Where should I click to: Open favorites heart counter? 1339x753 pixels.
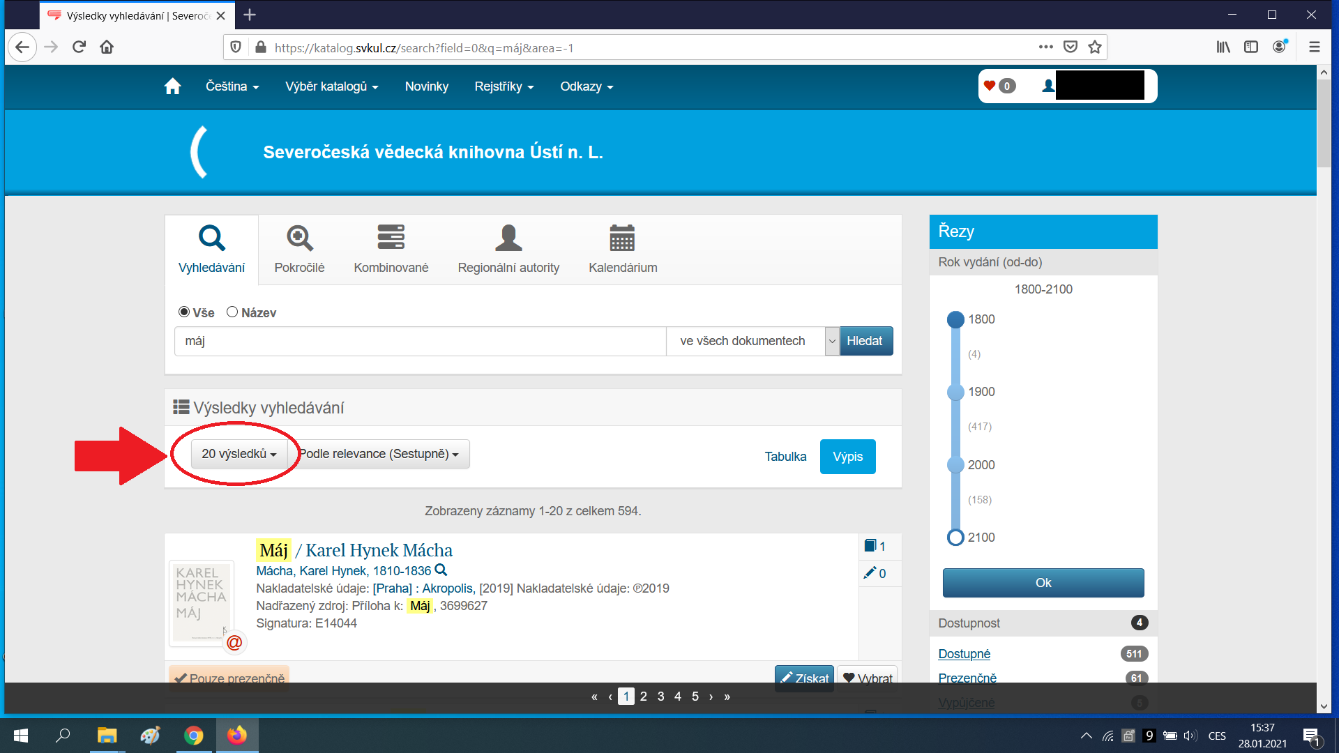tap(999, 86)
